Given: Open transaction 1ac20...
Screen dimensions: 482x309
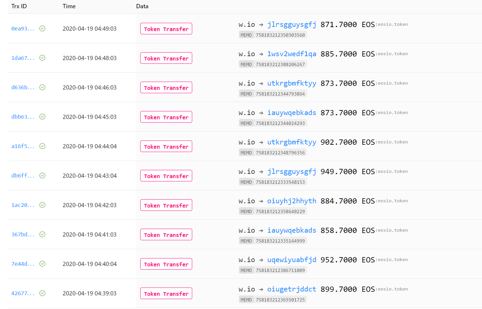Looking at the screenshot, I should [x=23, y=205].
